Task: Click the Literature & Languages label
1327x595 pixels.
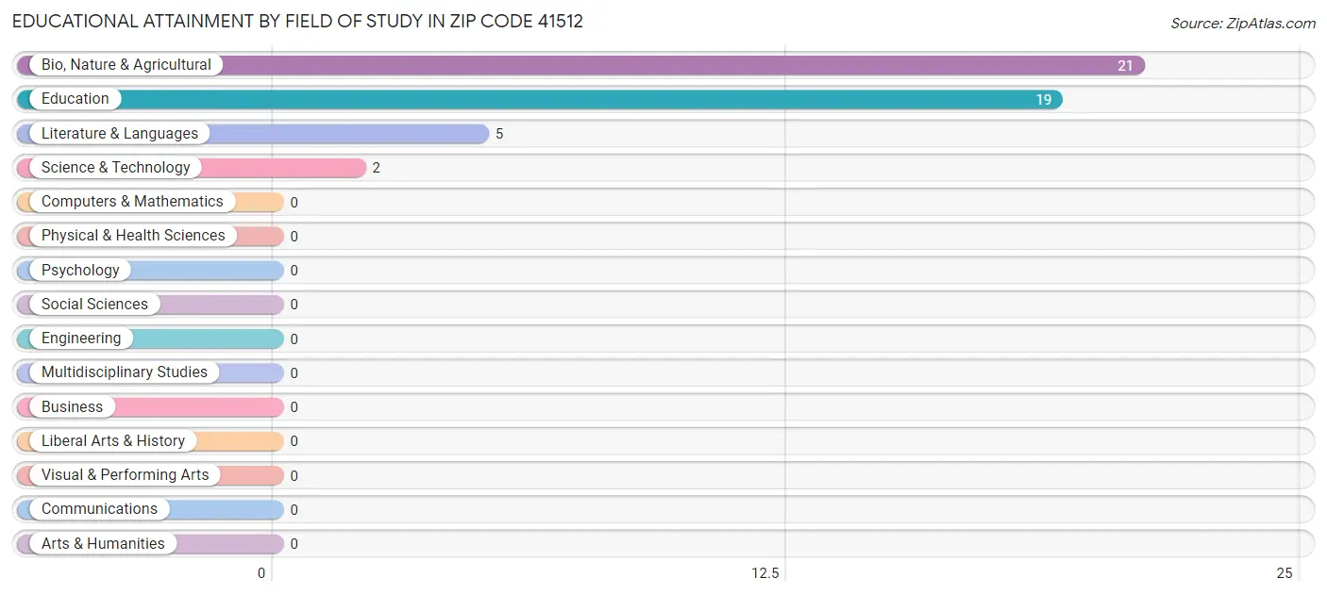Action: pos(120,134)
